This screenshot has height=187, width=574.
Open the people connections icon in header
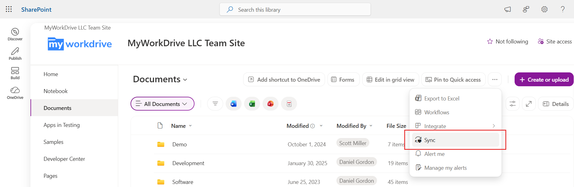click(526, 9)
